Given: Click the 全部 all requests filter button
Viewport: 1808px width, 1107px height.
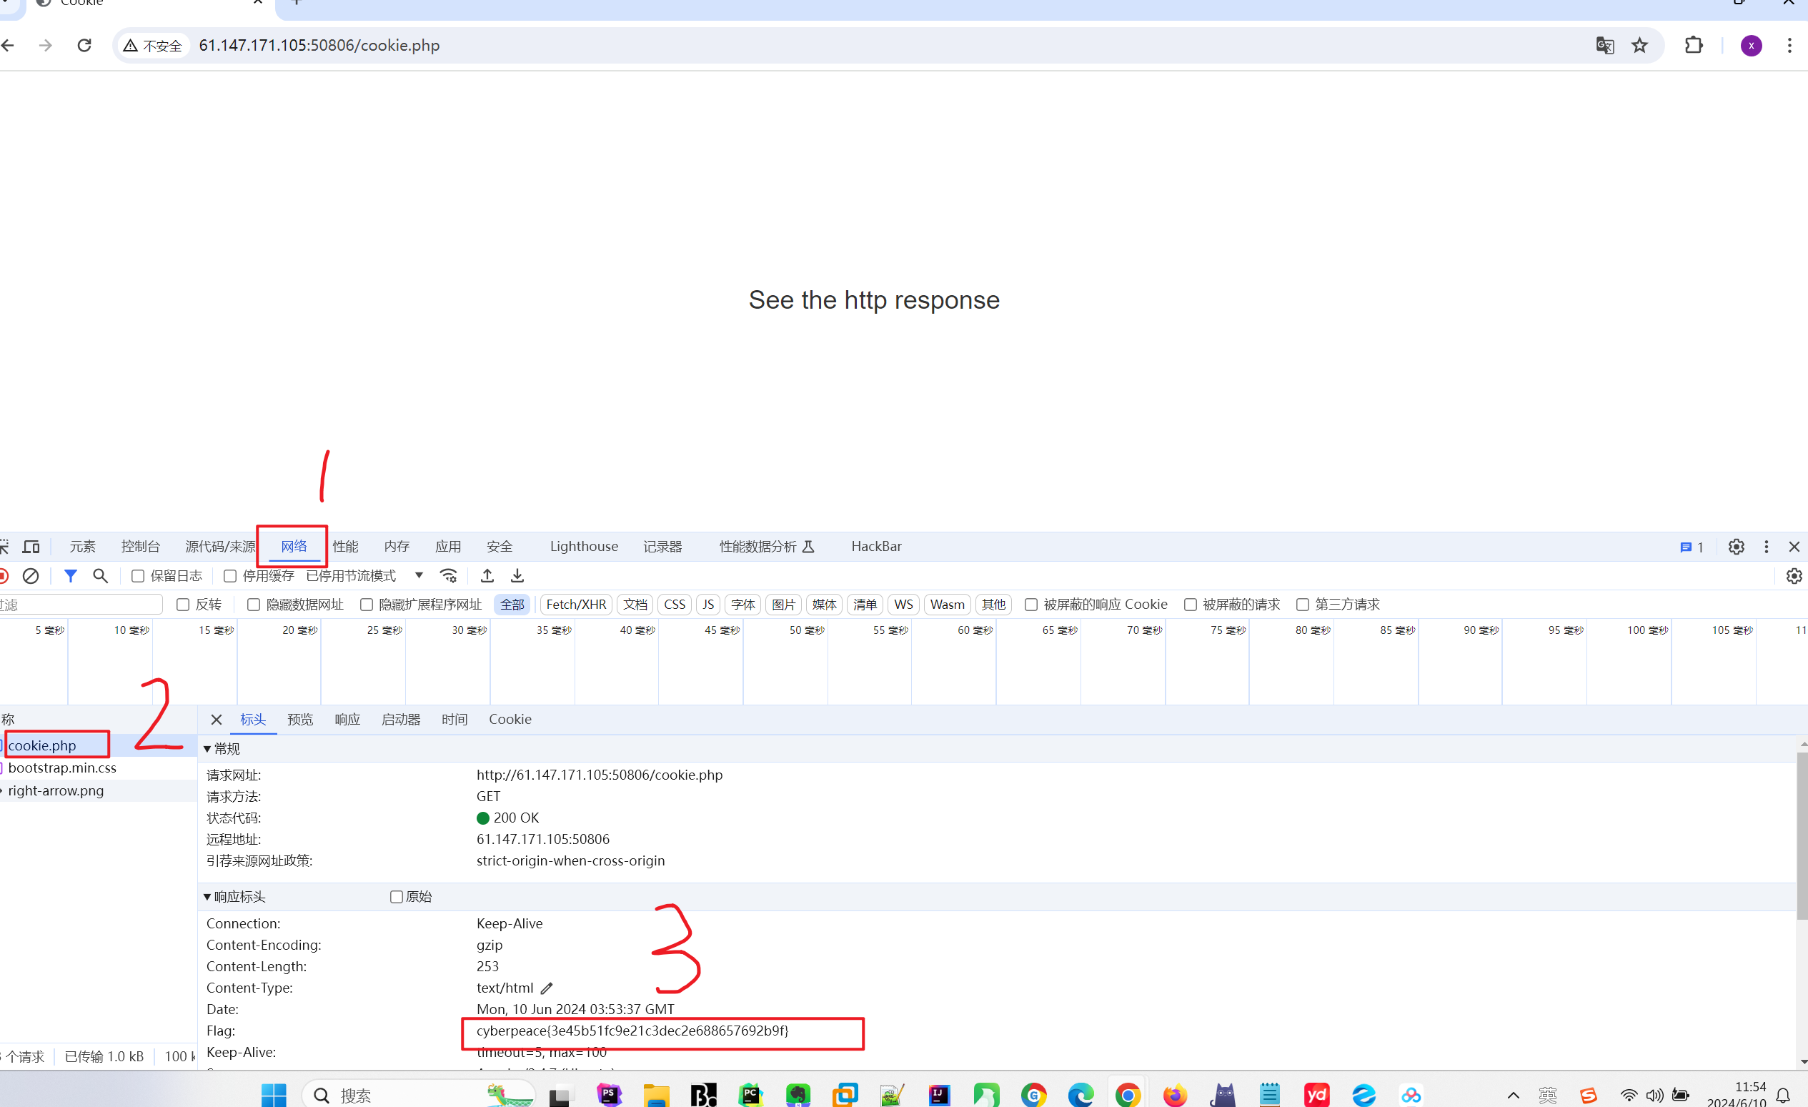Looking at the screenshot, I should 512,603.
